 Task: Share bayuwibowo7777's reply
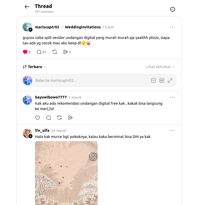[70, 118]
